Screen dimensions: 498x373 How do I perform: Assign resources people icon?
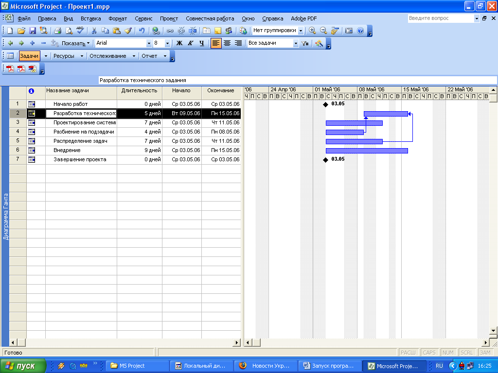(x=229, y=31)
